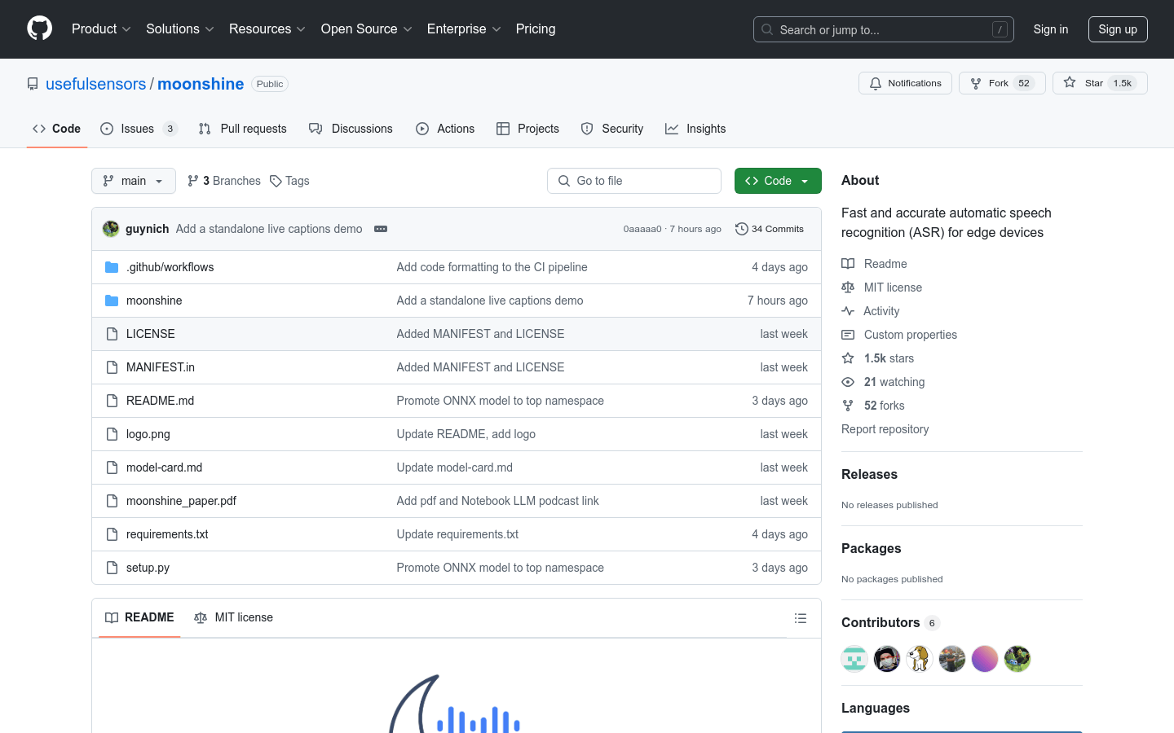Click the Notifications bell button

[x=905, y=83]
